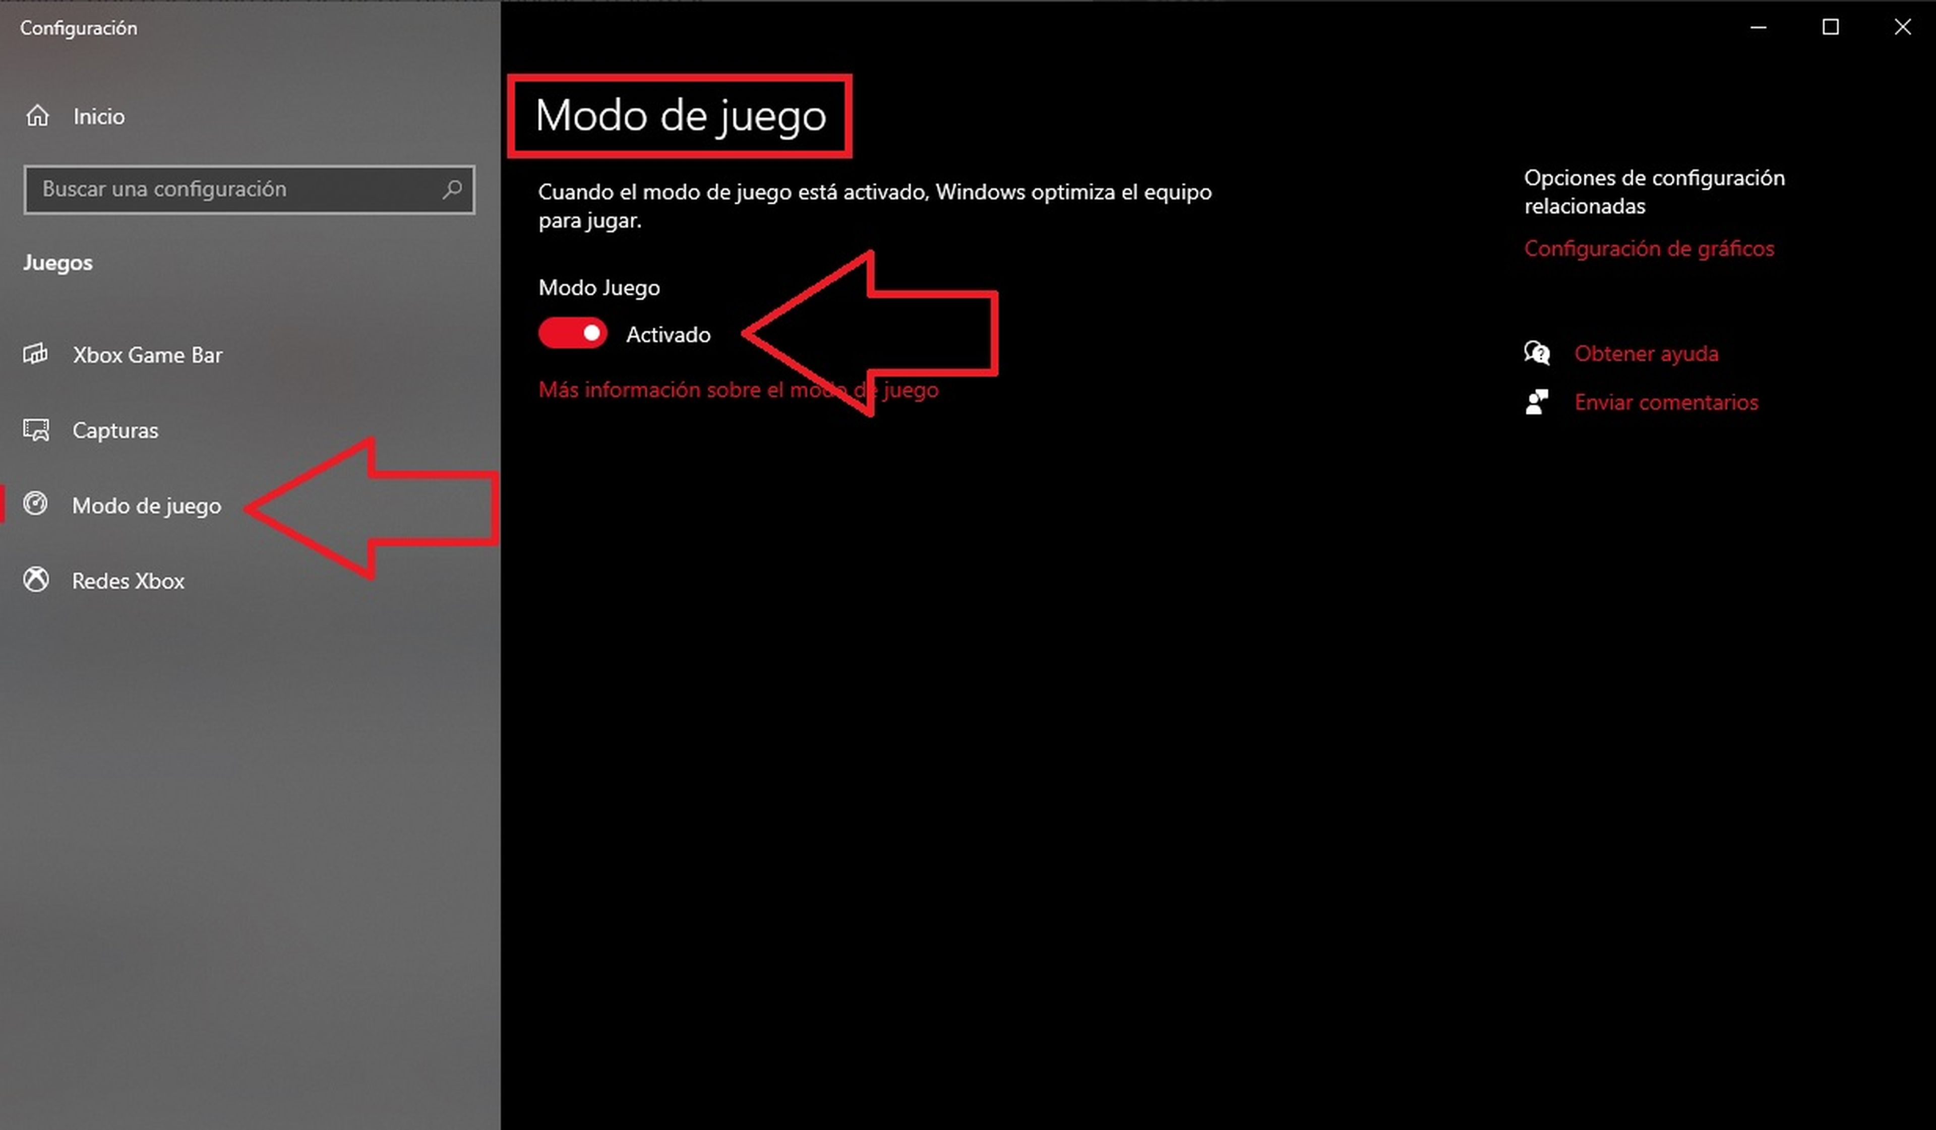Open Más información sobre el modo de juego
1936x1130 pixels.
pos(738,390)
